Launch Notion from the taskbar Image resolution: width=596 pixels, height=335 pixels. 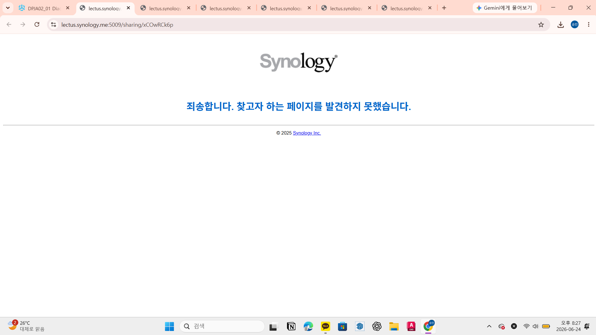point(291,326)
